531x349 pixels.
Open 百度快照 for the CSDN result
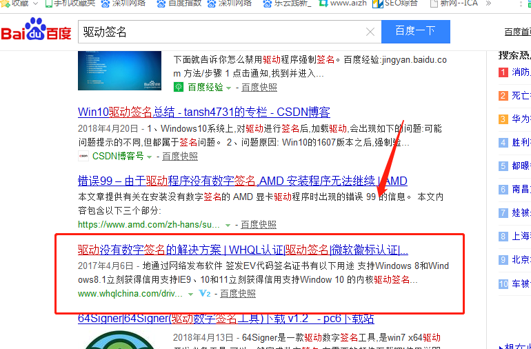[x=180, y=156]
